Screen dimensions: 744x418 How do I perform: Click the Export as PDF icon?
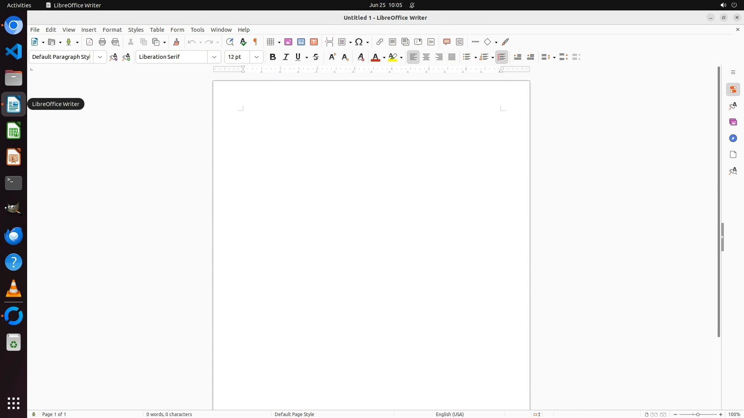[90, 42]
